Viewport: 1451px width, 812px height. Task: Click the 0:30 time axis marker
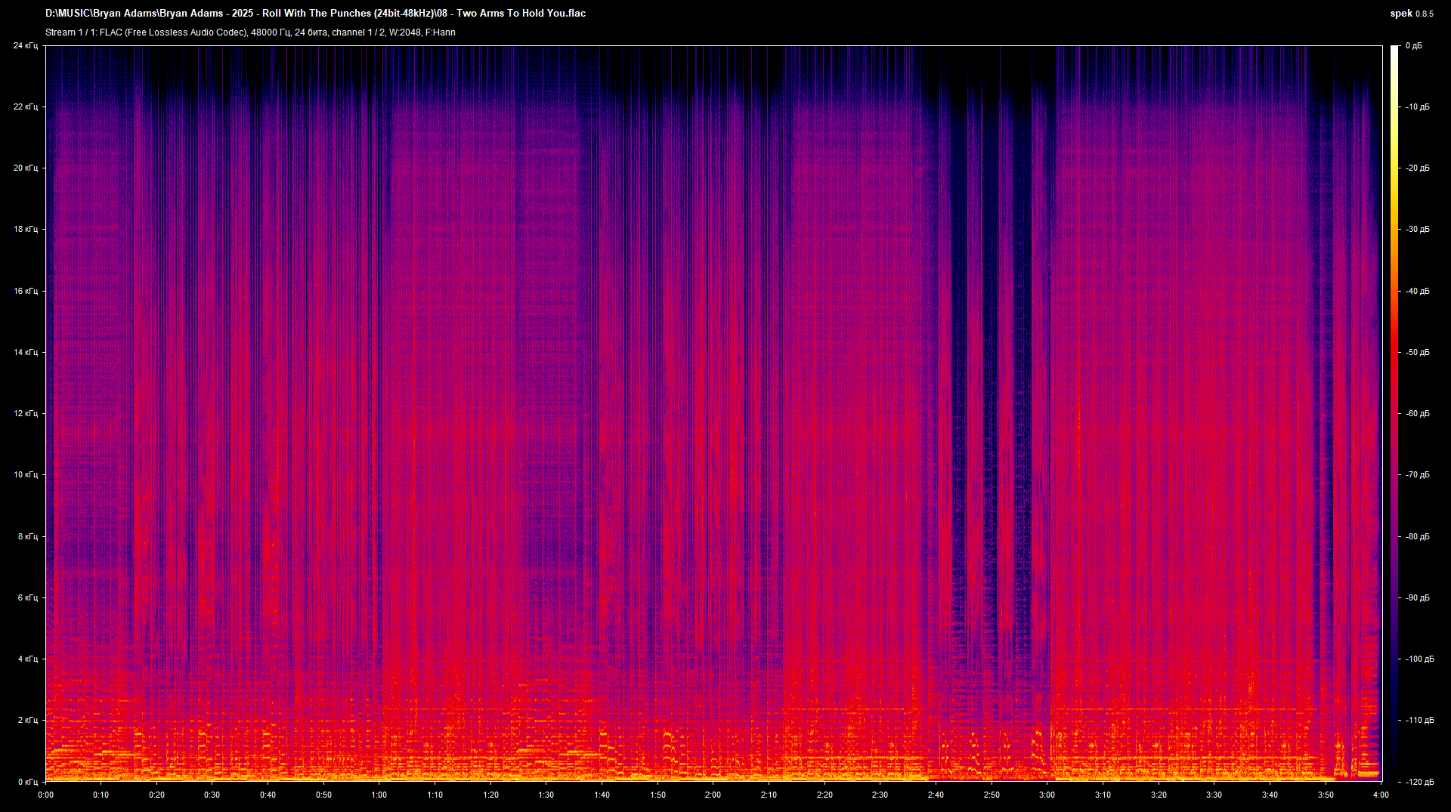[x=212, y=795]
